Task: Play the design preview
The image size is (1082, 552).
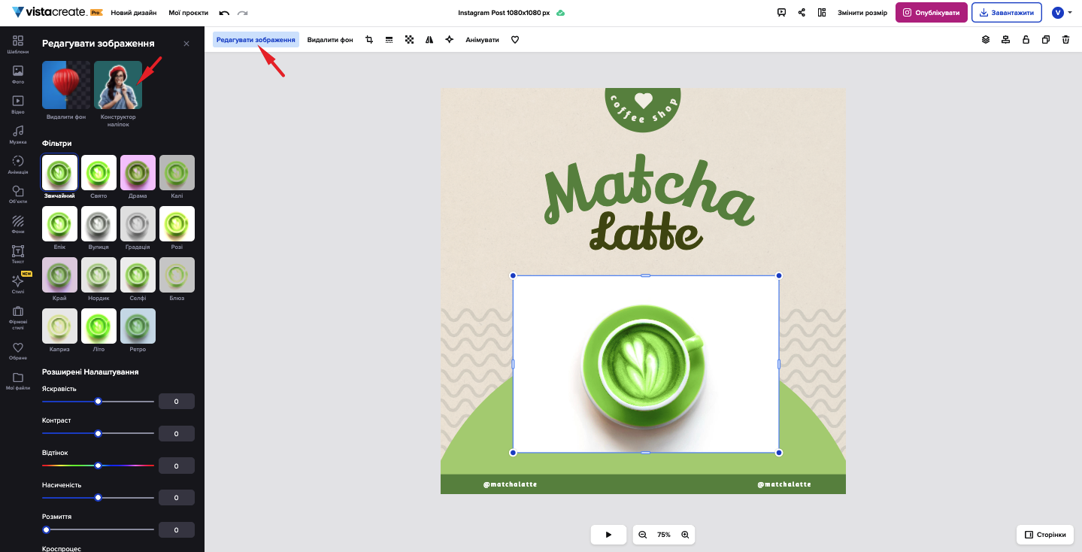Action: (x=608, y=535)
